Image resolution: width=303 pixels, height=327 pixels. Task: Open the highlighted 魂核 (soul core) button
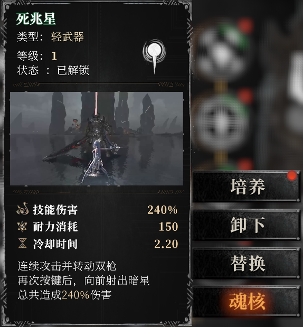coord(247,302)
